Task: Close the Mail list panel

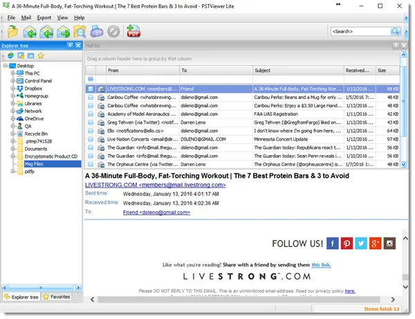Action: tap(404, 46)
